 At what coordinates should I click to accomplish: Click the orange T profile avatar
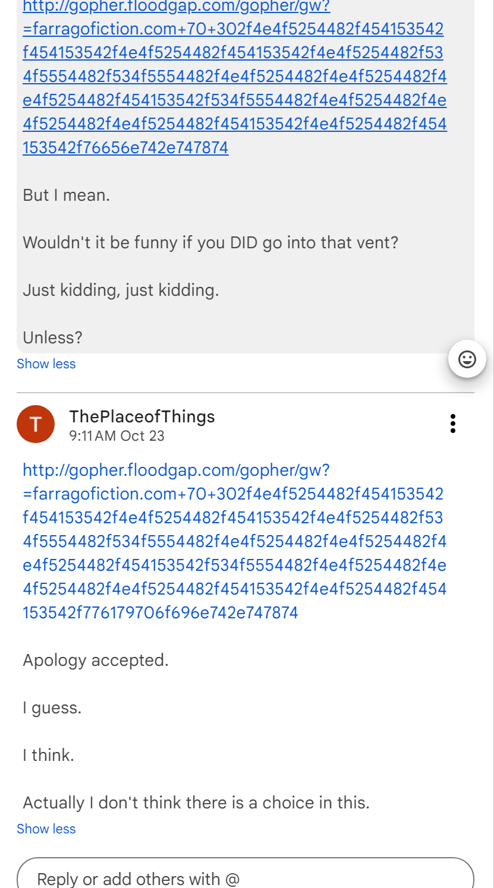click(x=36, y=424)
